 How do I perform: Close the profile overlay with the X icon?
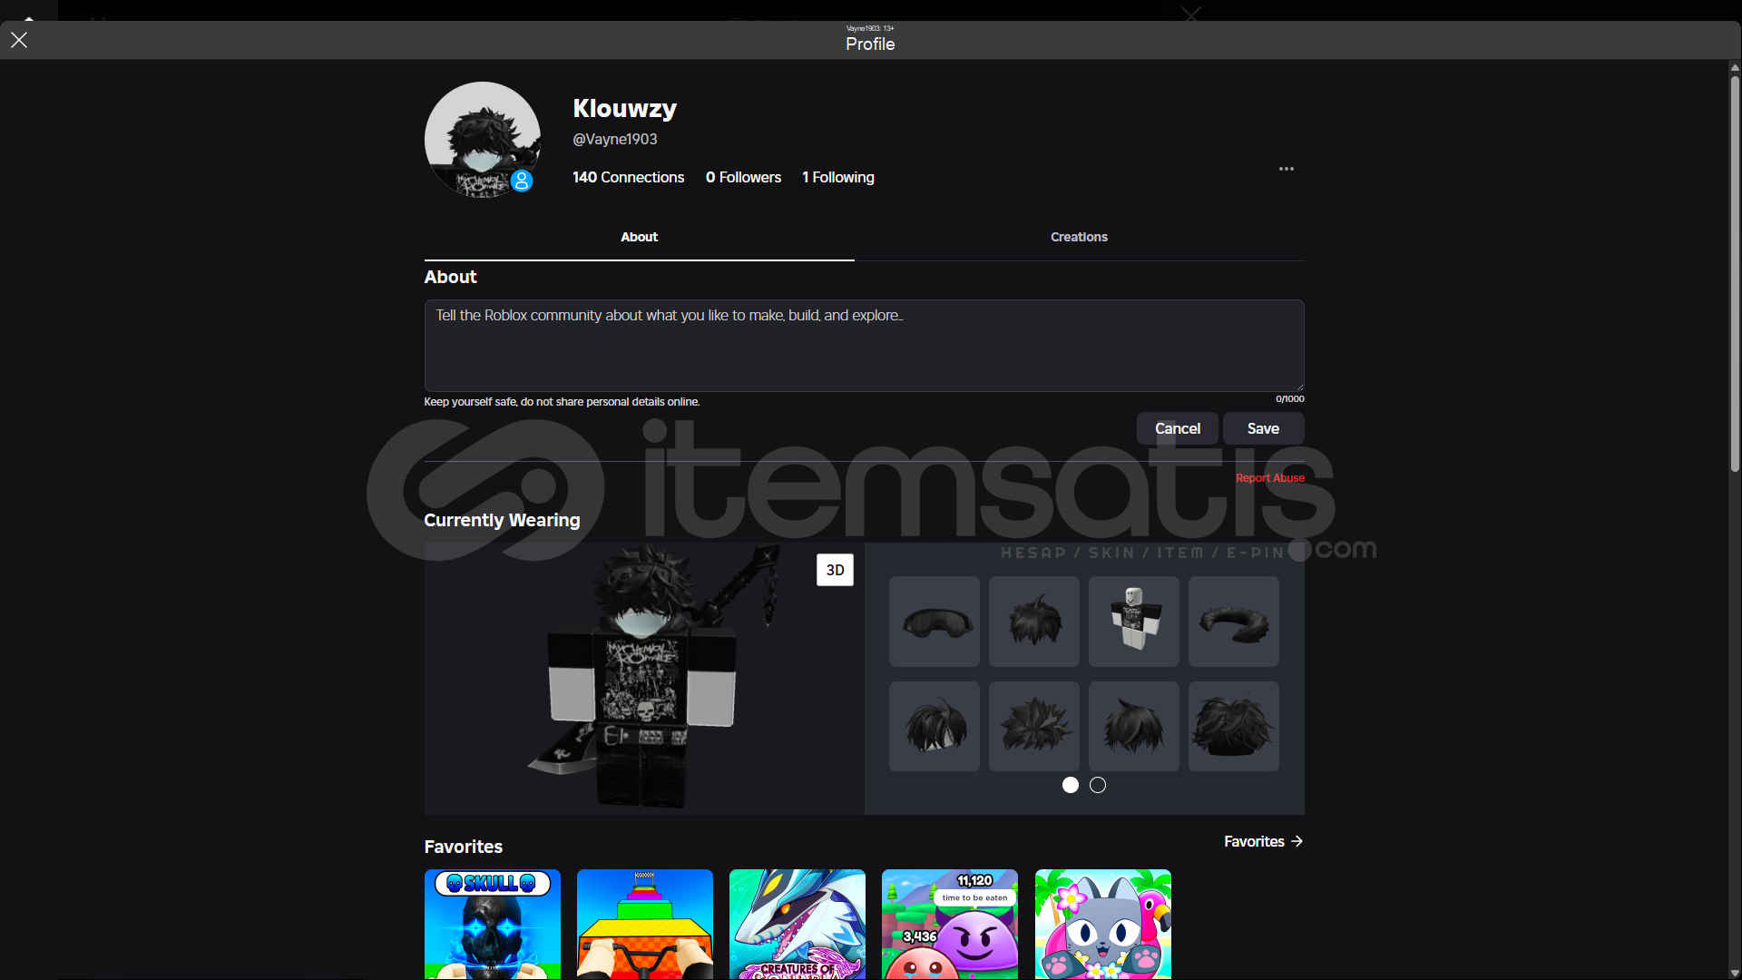click(19, 40)
